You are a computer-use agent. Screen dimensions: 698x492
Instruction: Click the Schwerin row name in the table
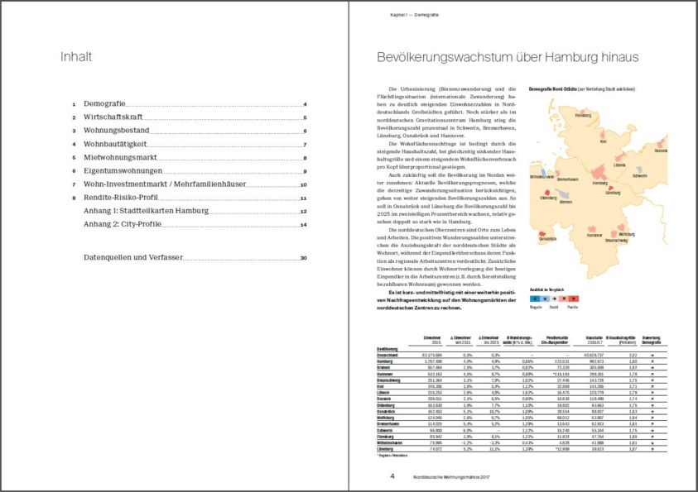click(384, 431)
